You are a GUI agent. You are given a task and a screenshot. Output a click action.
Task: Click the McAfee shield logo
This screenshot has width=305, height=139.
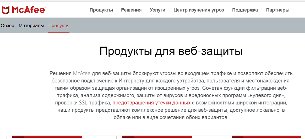click(x=6, y=10)
